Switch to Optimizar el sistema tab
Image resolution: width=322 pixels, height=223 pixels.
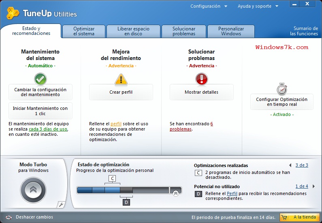[84, 31]
